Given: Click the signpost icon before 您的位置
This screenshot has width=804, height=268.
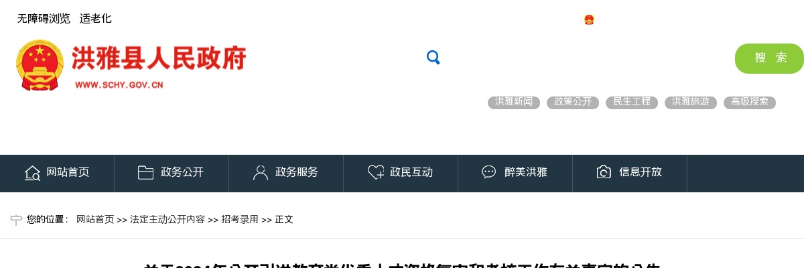Looking at the screenshot, I should [16, 220].
